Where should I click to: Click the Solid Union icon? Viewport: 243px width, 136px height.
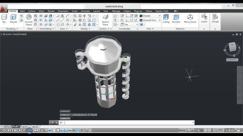[x=41, y=16]
